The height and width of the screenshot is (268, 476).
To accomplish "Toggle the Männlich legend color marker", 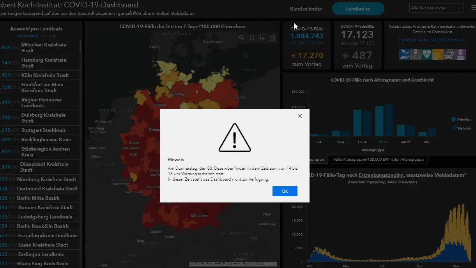I will tap(453, 119).
